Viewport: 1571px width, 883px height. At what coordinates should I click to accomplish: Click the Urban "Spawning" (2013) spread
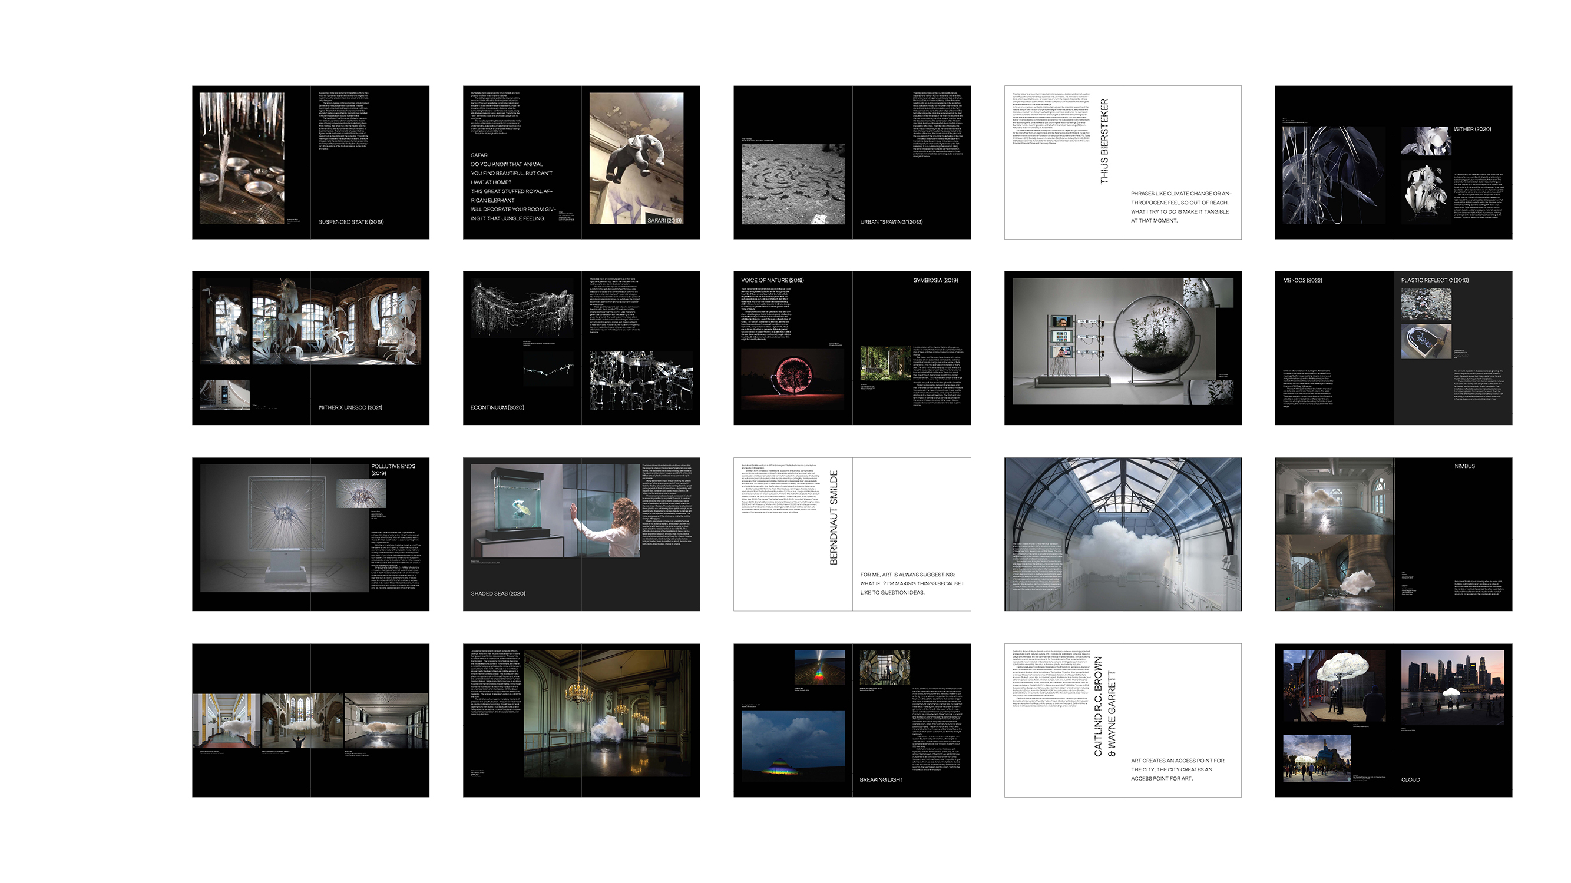pos(852,162)
